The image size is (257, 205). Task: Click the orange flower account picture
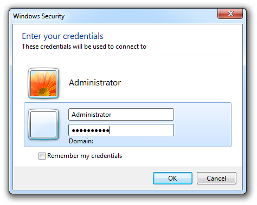[43, 83]
